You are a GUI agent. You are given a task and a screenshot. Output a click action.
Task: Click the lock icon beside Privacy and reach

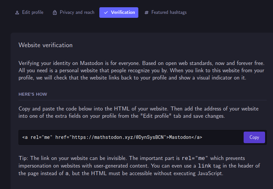(55, 13)
